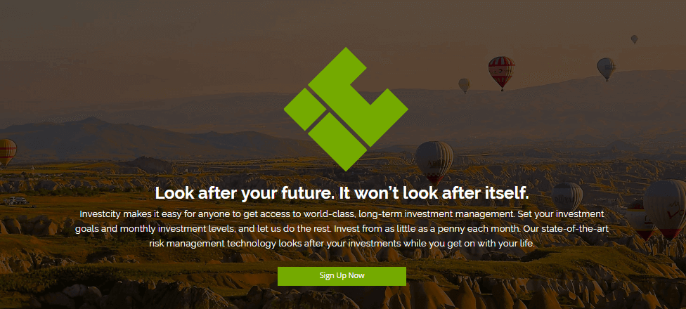Click the balloon right of the logo

pyautogui.click(x=434, y=162)
